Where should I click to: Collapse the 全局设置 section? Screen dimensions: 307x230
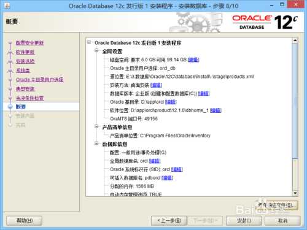[x=96, y=51]
